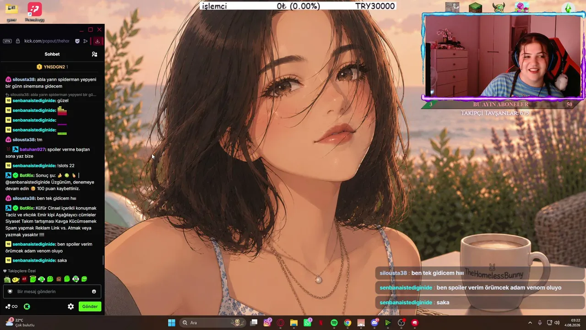
Task: Open WhatsApp from taskbar
Action: coord(307,323)
